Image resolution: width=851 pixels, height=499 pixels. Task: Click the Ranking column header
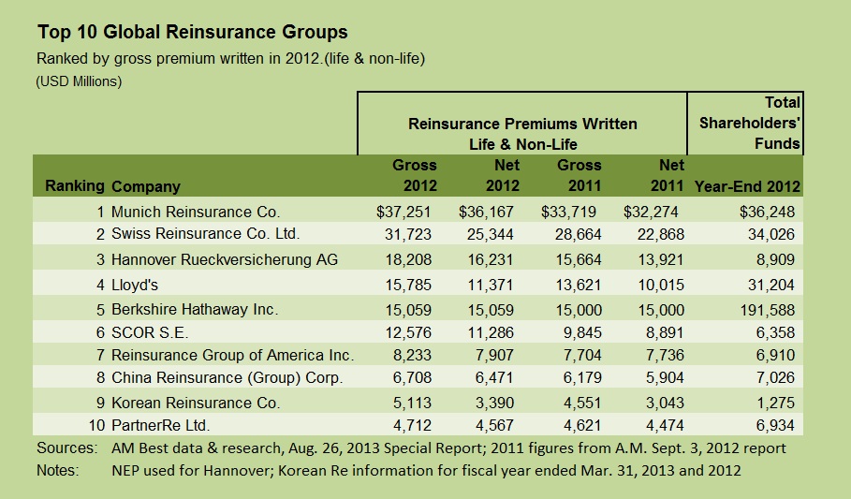coord(75,186)
